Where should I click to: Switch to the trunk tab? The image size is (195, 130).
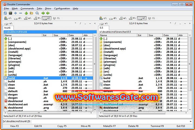[x=8, y=28]
